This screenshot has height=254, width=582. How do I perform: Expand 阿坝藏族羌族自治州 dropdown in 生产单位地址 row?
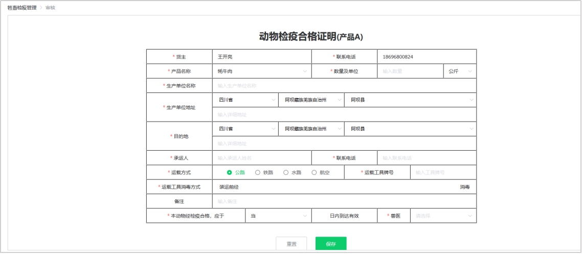point(311,100)
